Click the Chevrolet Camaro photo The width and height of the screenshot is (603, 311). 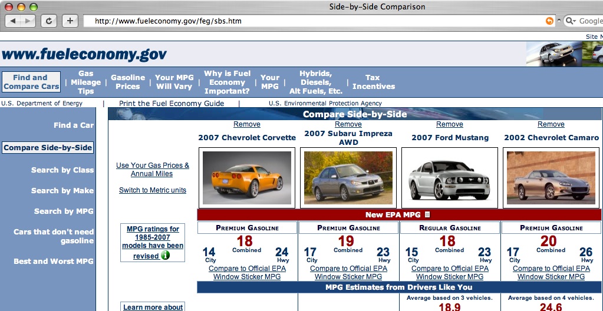[551, 178]
